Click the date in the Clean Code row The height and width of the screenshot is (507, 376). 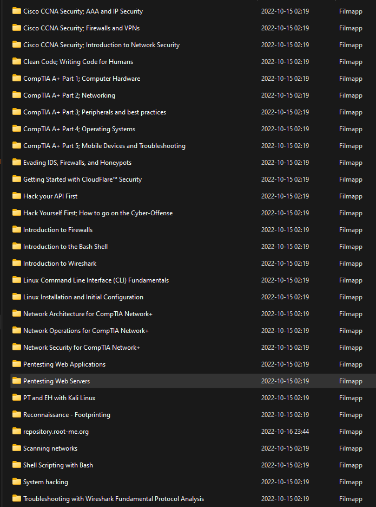pyautogui.click(x=285, y=62)
